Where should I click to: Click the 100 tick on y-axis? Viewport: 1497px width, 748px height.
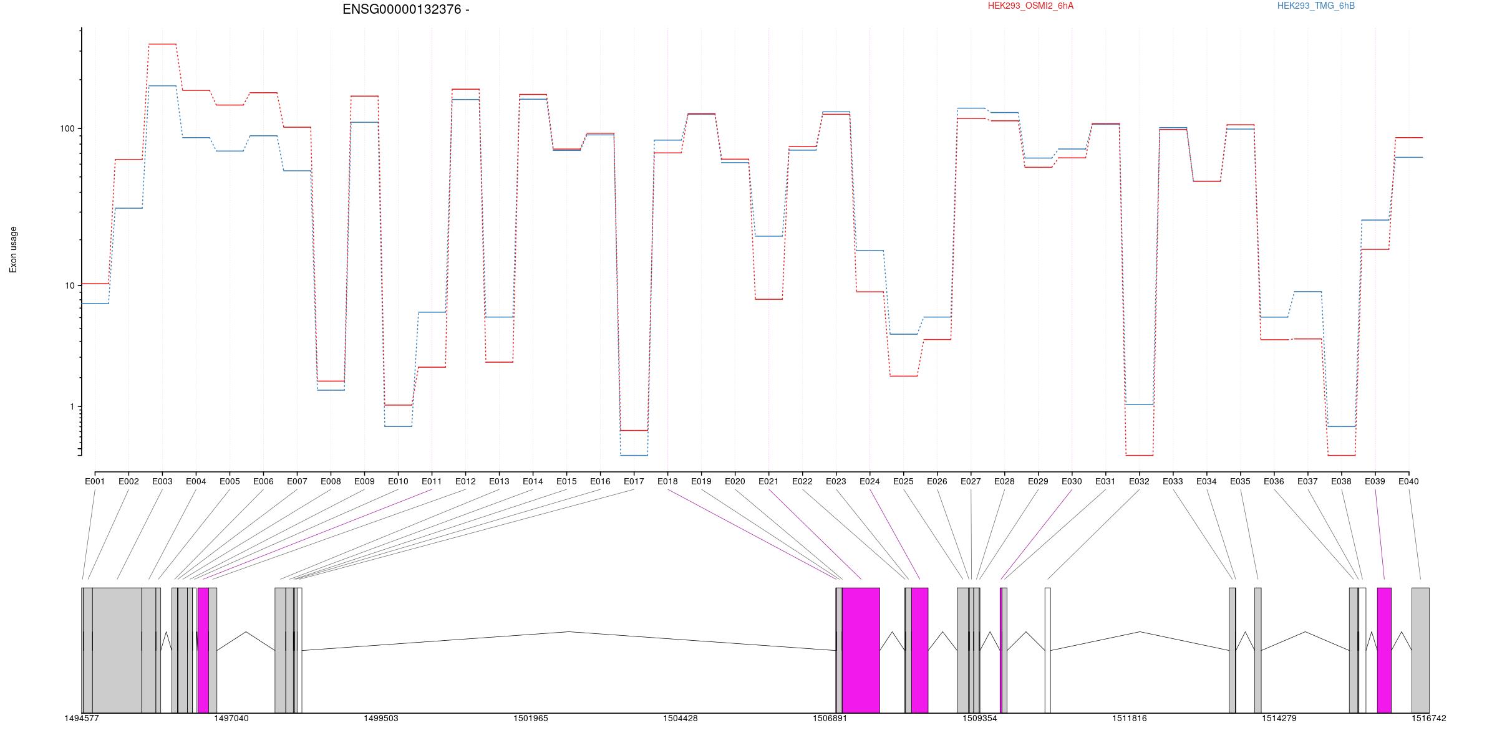pyautogui.click(x=67, y=128)
